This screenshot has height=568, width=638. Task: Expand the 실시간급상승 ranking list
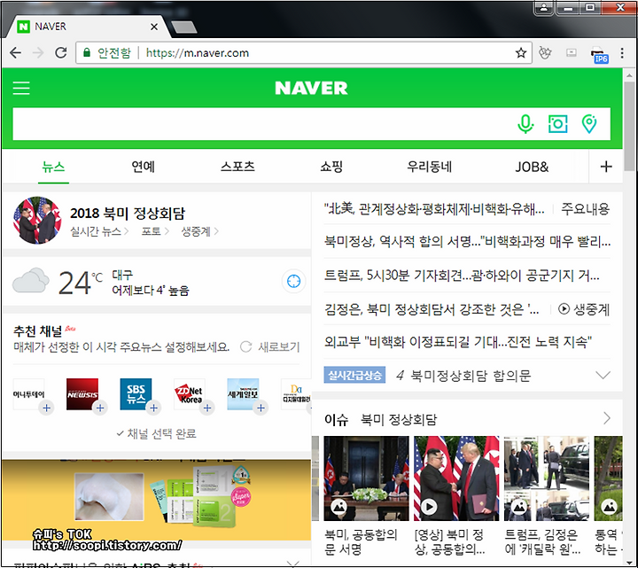tap(603, 375)
